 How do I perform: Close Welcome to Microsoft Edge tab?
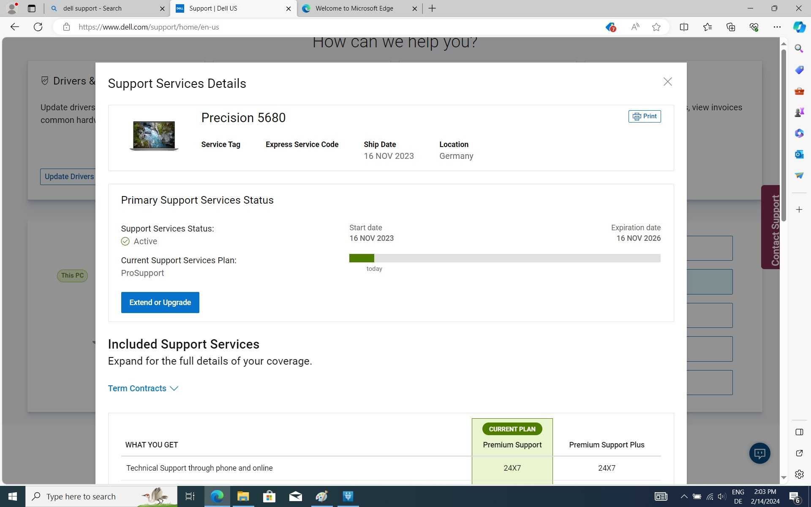(414, 8)
